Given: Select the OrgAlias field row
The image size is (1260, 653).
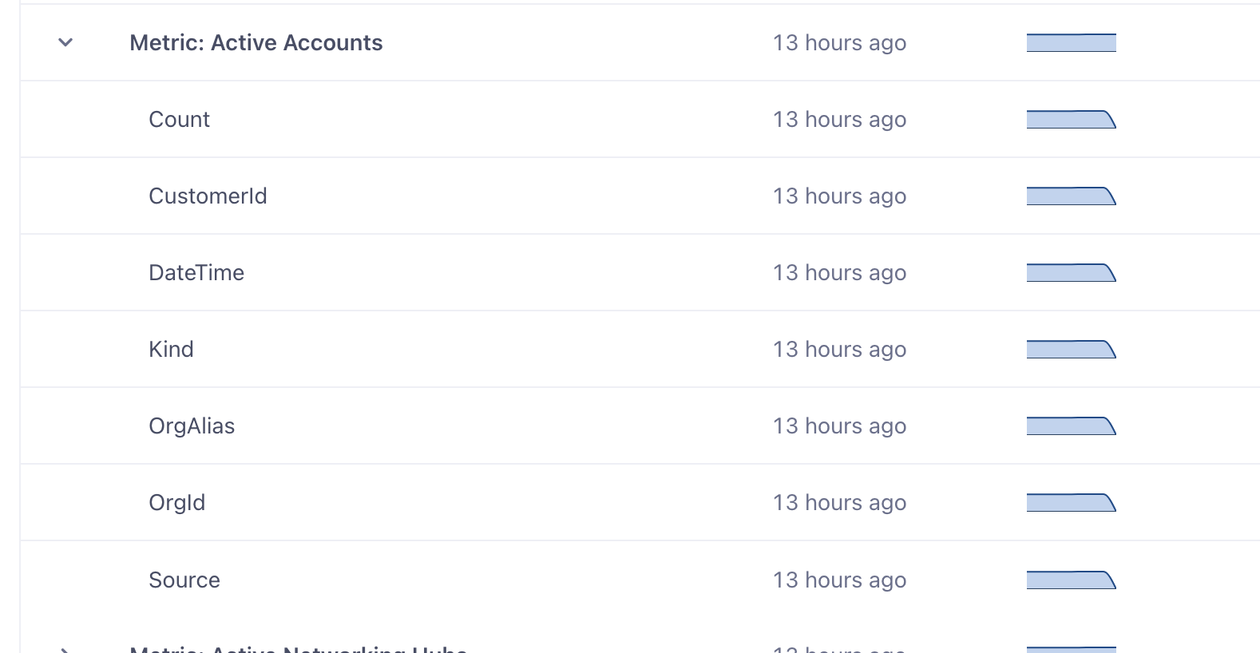Looking at the screenshot, I should (x=640, y=425).
